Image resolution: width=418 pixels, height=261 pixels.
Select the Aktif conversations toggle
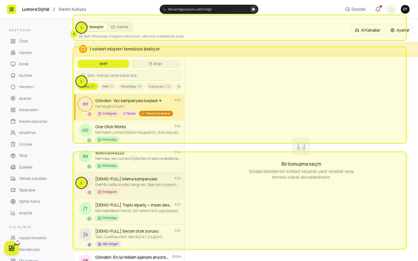click(x=103, y=64)
